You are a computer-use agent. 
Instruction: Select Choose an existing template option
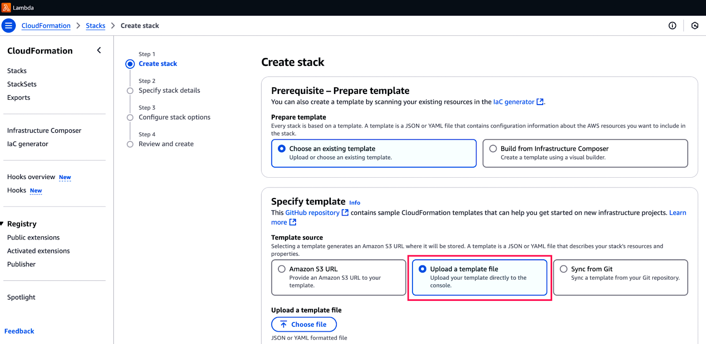point(374,153)
